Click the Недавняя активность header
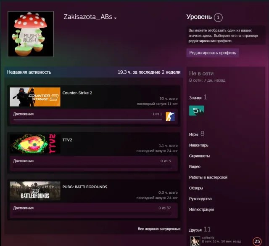 [29, 72]
